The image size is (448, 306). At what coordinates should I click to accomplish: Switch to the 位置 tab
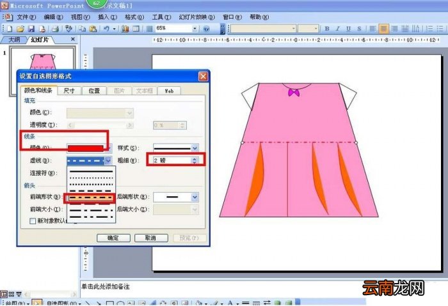[94, 91]
